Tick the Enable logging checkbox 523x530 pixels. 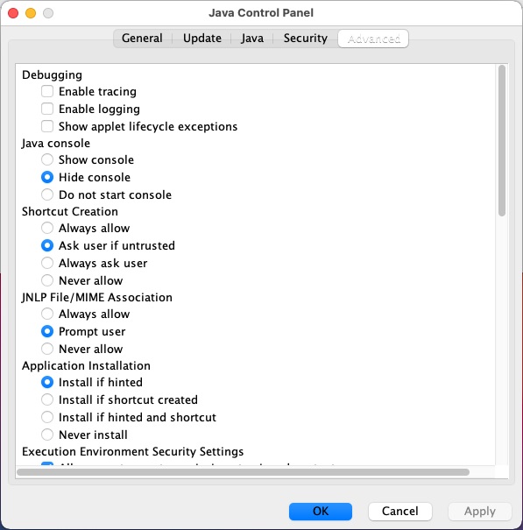(x=47, y=109)
